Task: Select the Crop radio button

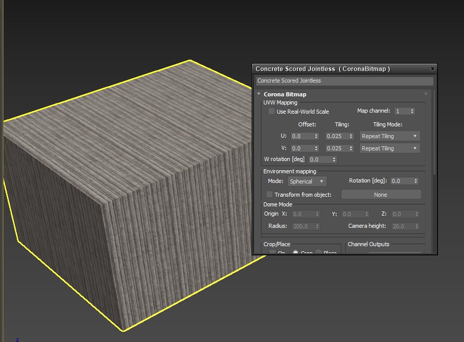Action: pyautogui.click(x=295, y=253)
